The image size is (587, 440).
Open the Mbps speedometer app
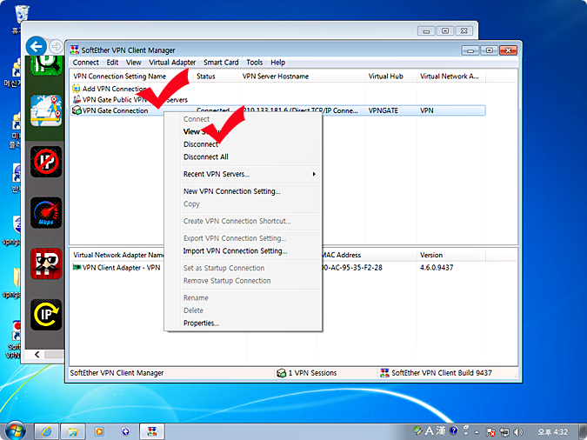(46, 213)
